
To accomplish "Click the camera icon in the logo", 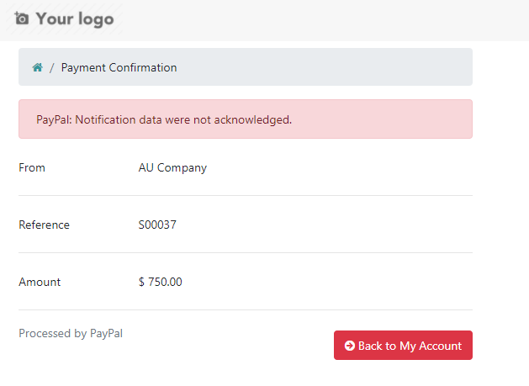I will (22, 18).
